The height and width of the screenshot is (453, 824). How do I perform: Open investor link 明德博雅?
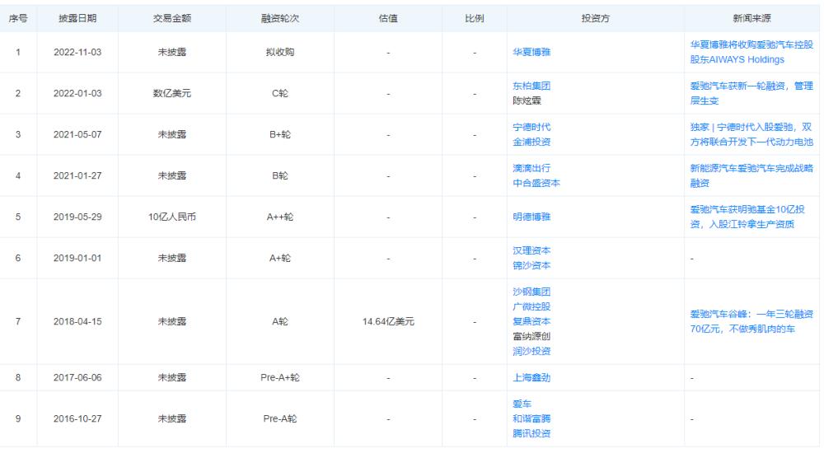531,217
